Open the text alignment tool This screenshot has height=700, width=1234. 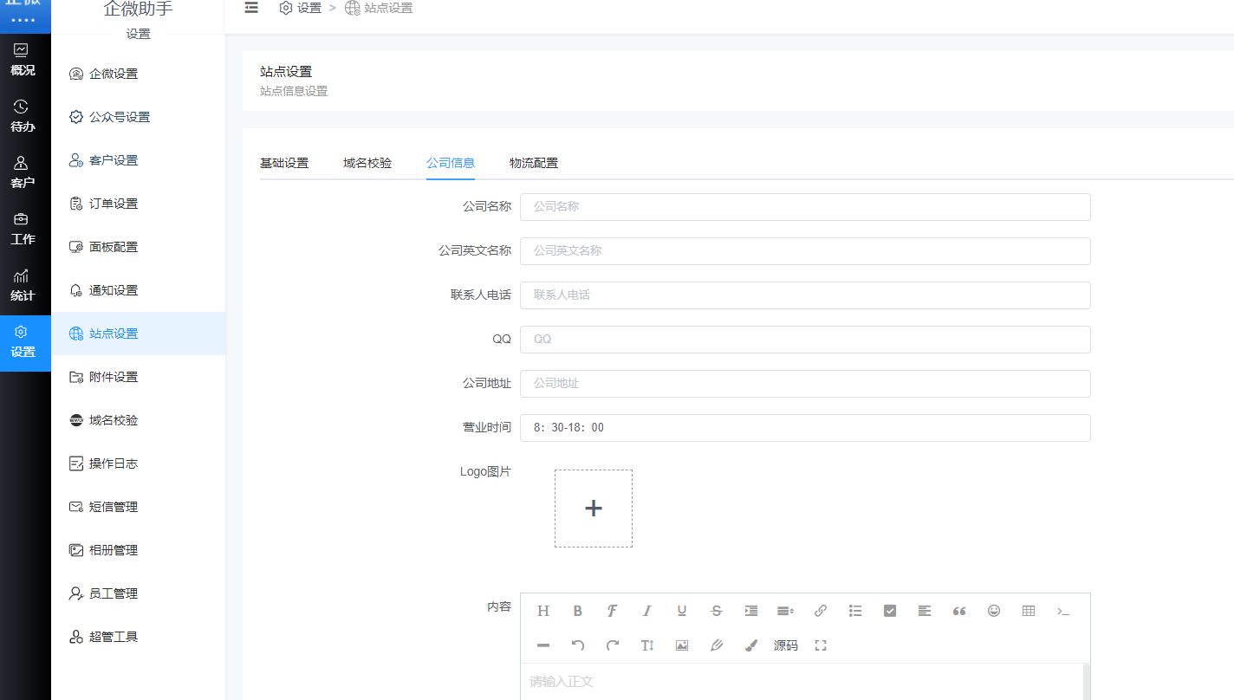pos(925,611)
